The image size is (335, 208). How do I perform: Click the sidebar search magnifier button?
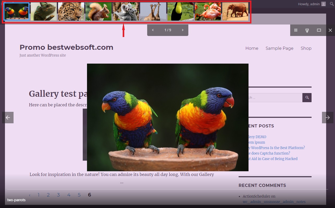point(307,97)
